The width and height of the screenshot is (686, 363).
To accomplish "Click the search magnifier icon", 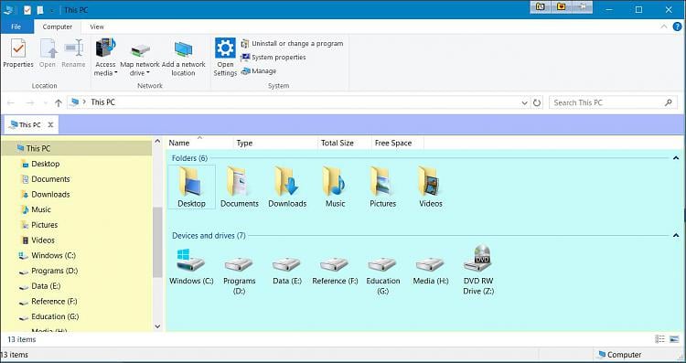I will [668, 102].
